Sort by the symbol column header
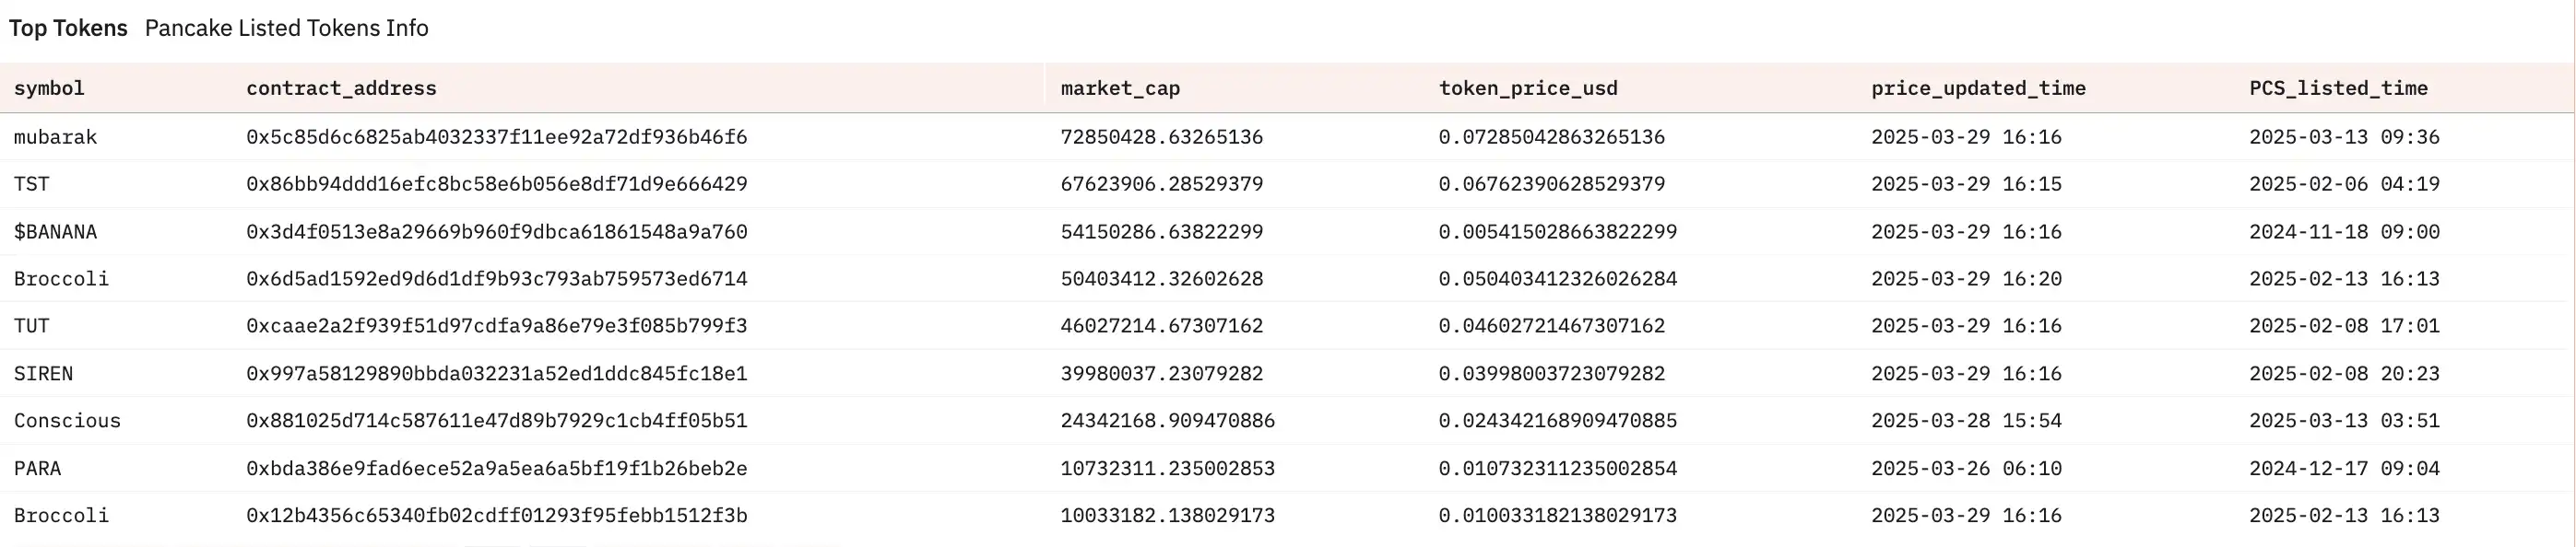This screenshot has height=547, width=2576. pos(49,87)
